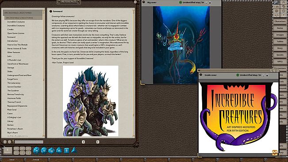
Task: Select Other Features in index
Action: coord(14,52)
